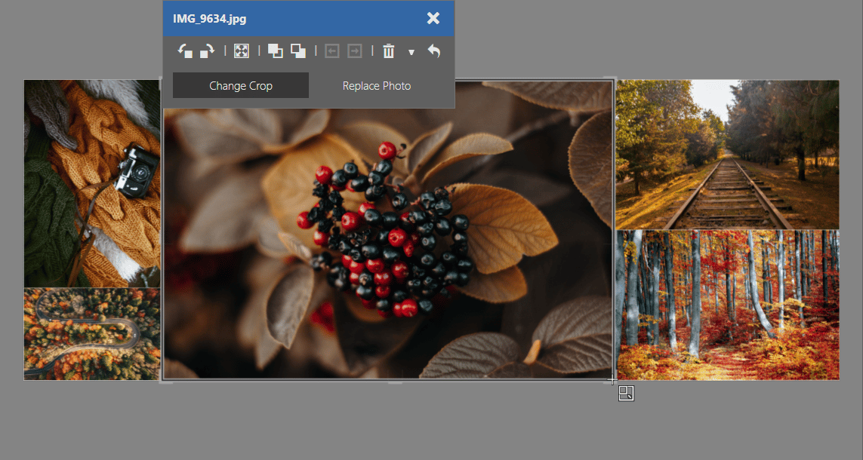863x460 pixels.
Task: Select the fit-to-frame icon
Action: (x=241, y=51)
